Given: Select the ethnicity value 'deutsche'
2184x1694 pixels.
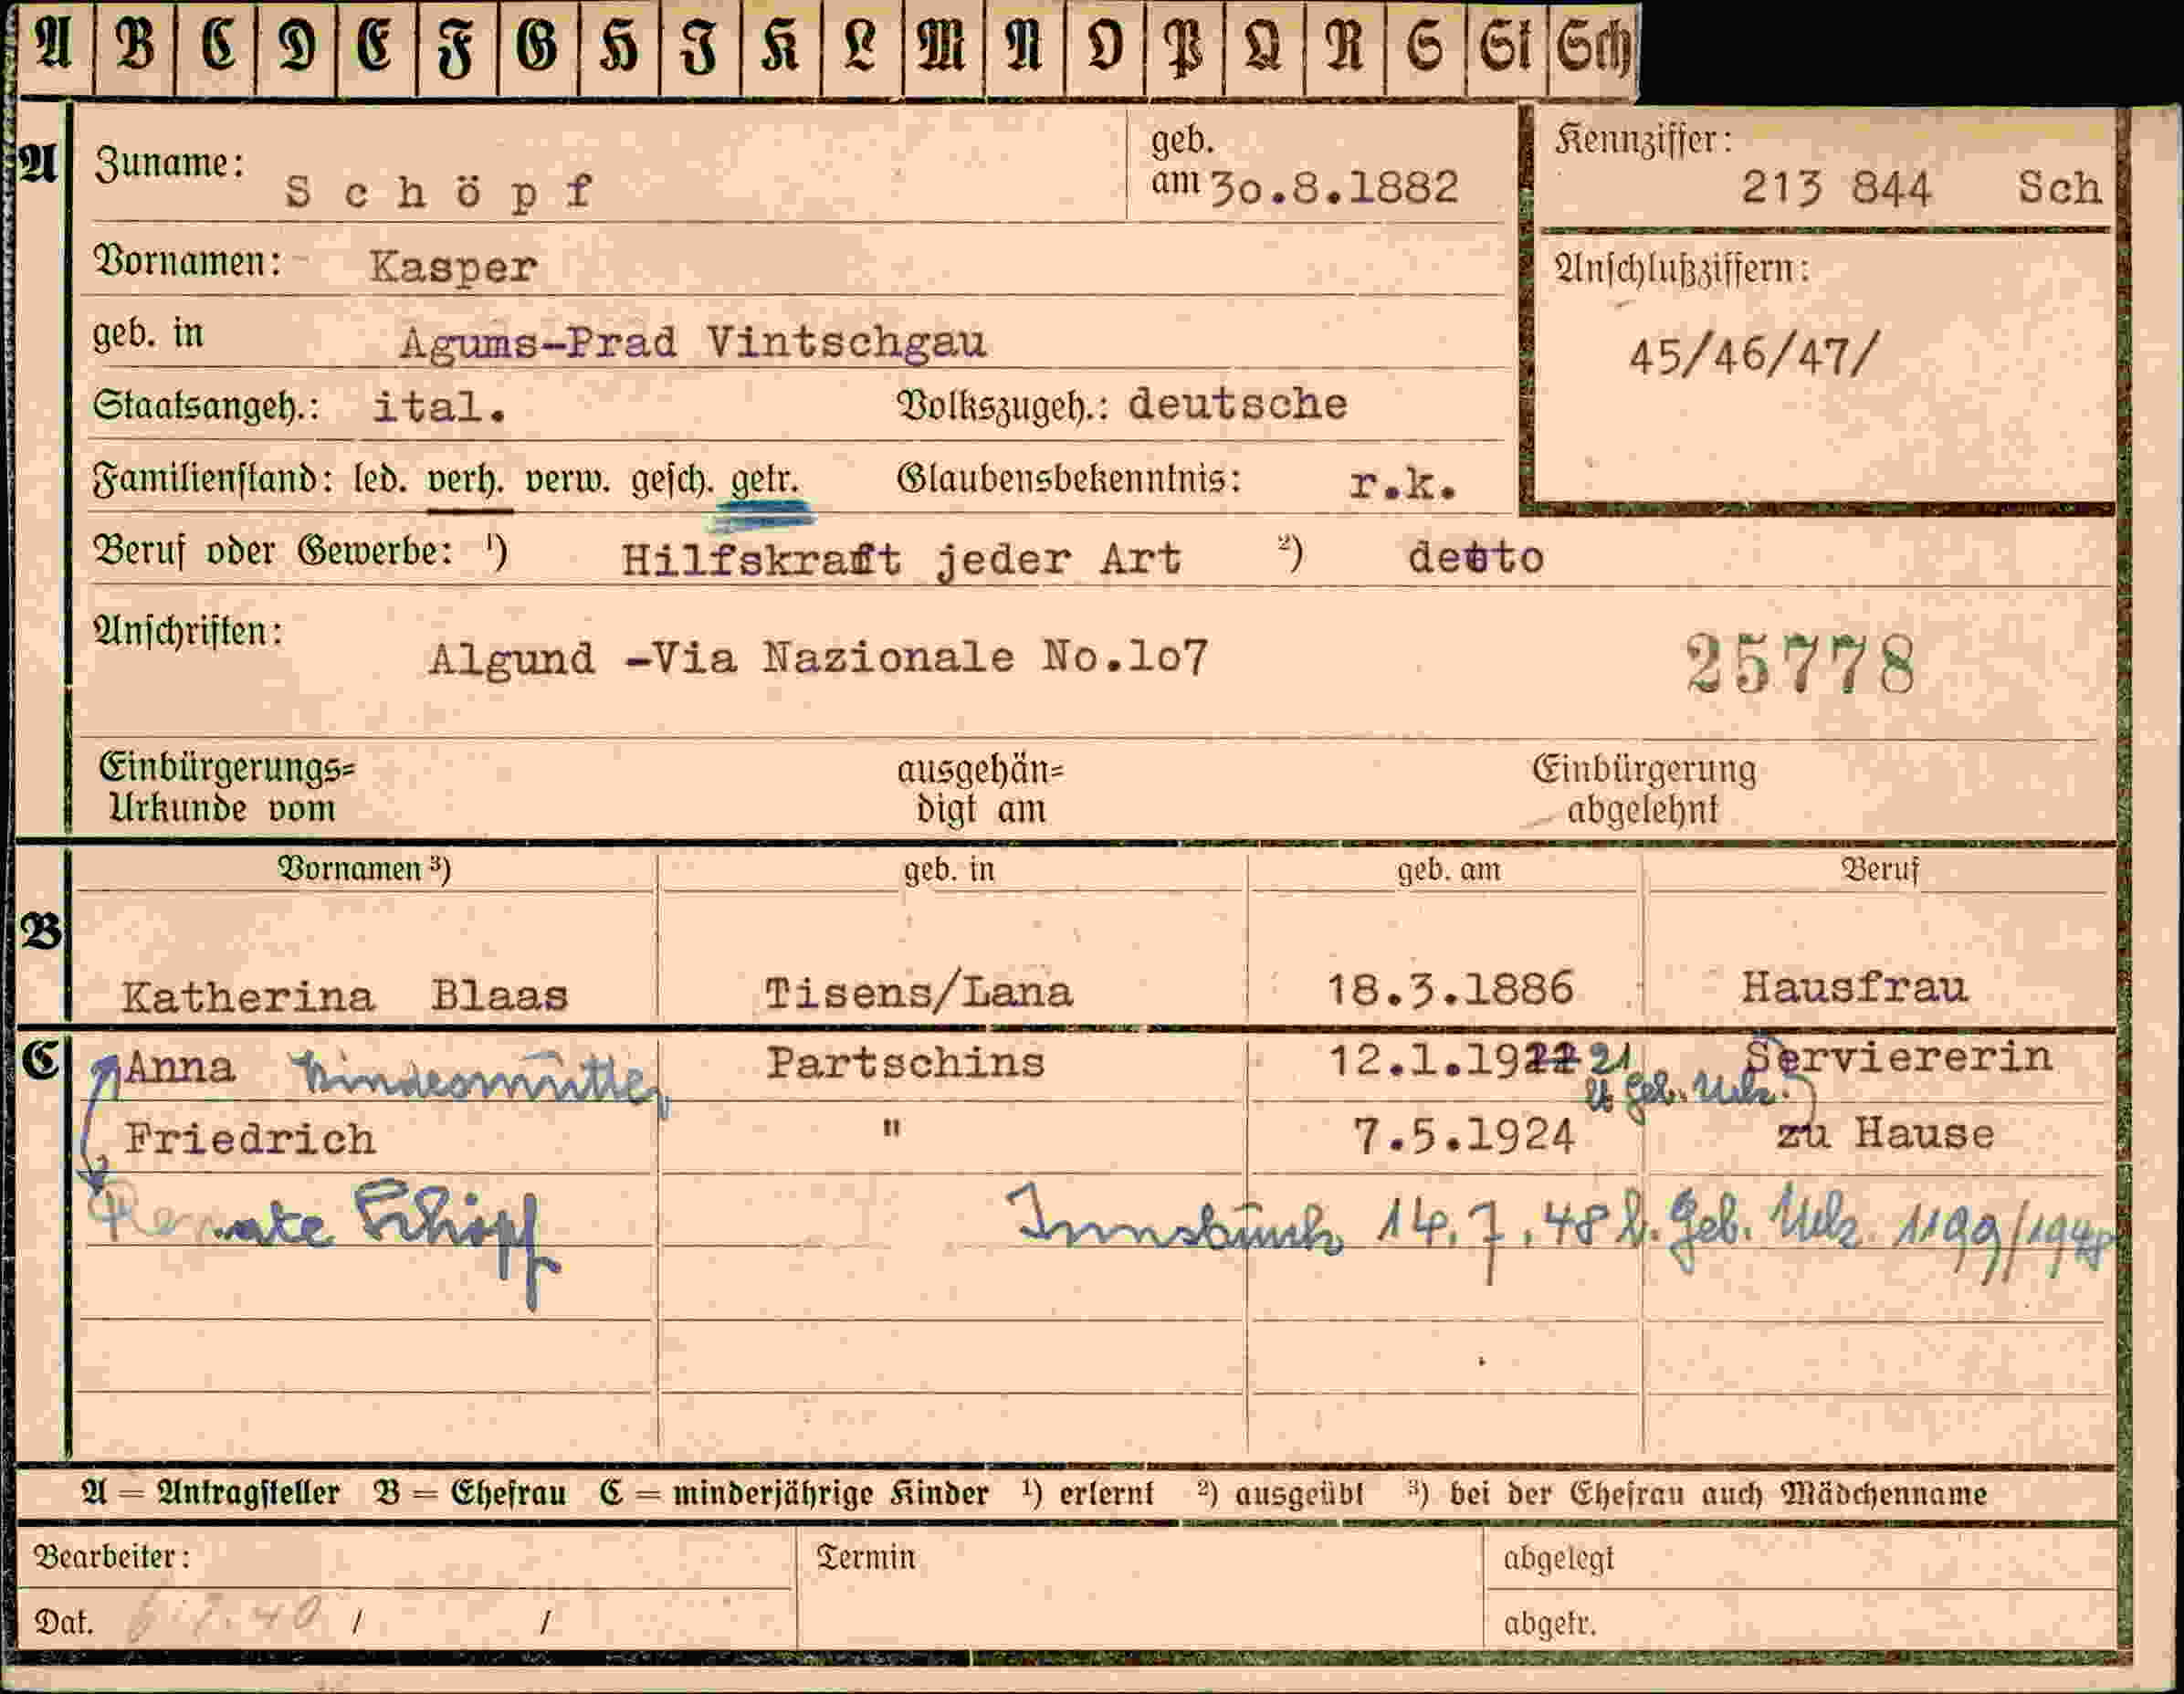Looking at the screenshot, I should pyautogui.click(x=1238, y=403).
